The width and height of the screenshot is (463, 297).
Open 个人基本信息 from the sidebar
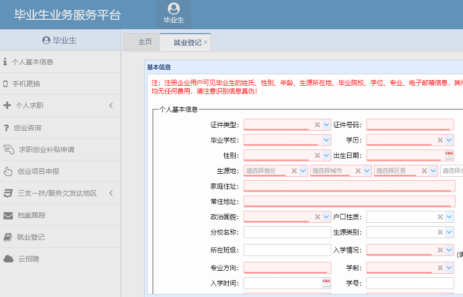(x=32, y=62)
